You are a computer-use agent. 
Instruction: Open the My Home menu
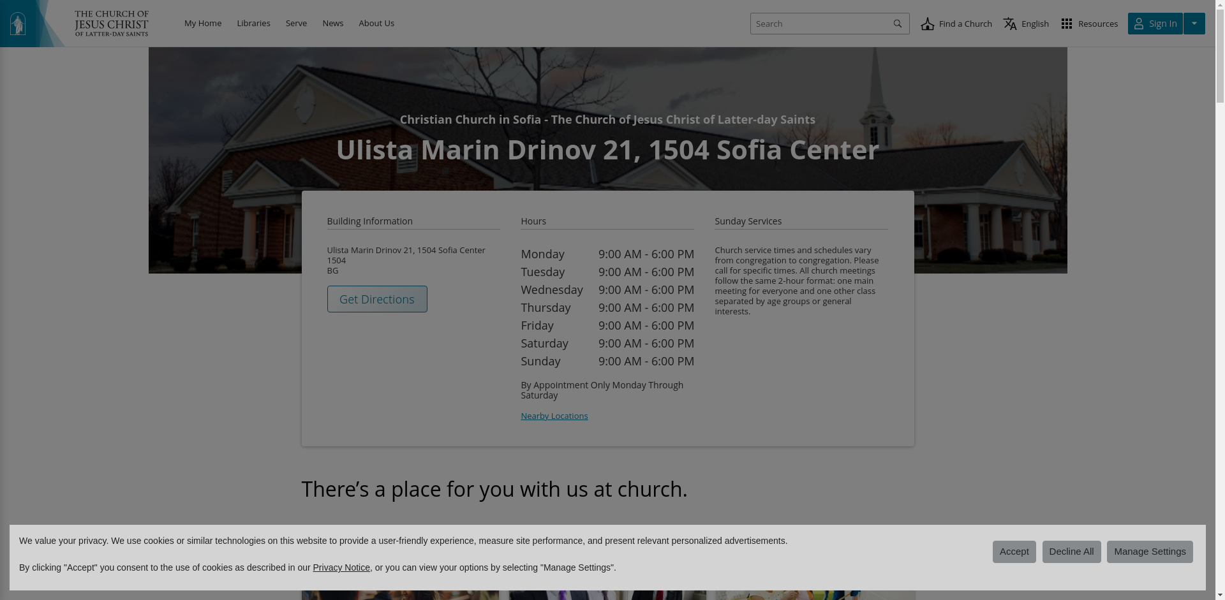point(203,24)
